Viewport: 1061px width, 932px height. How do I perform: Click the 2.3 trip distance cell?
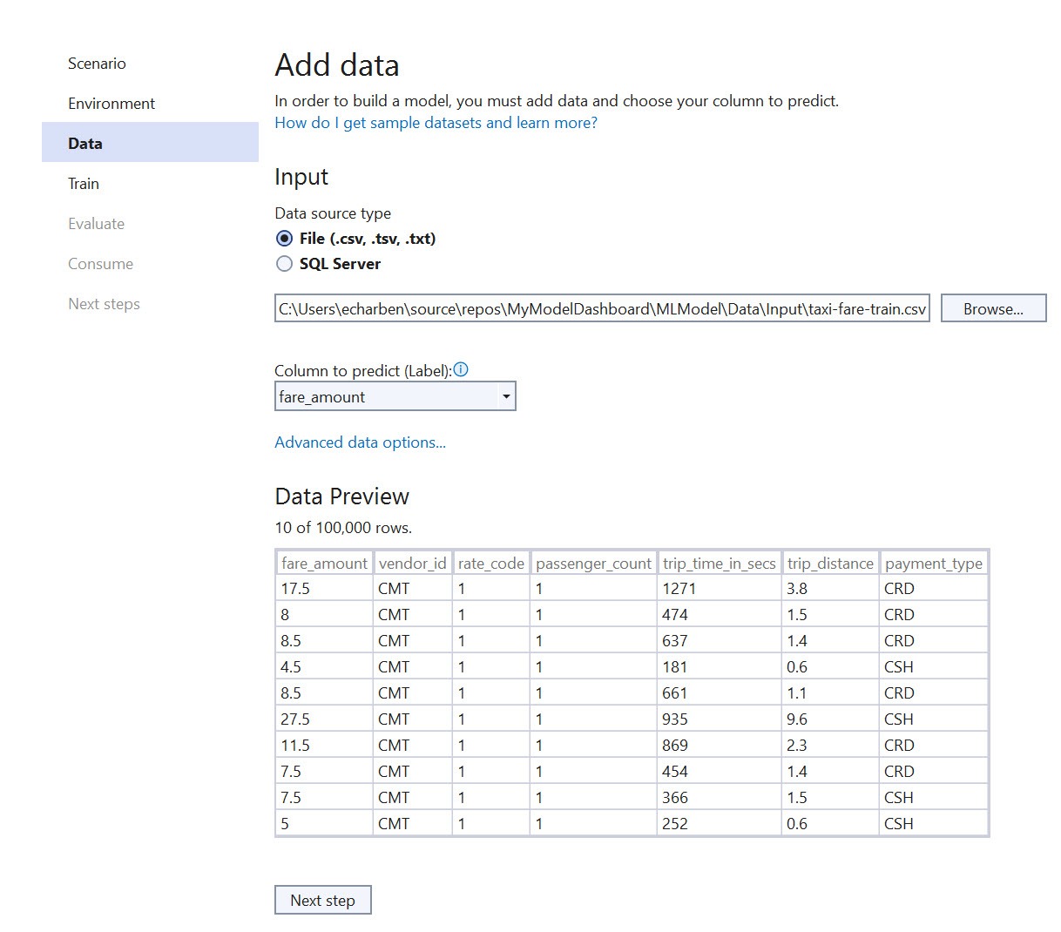(830, 746)
